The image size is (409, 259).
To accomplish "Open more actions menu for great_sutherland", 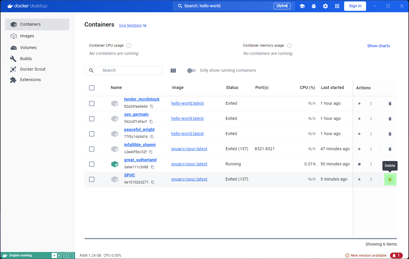I will pos(371,164).
